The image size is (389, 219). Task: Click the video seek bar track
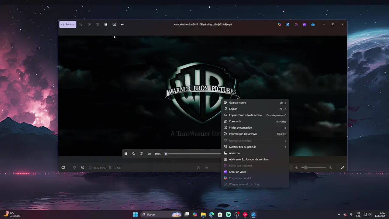pyautogui.click(x=193, y=154)
